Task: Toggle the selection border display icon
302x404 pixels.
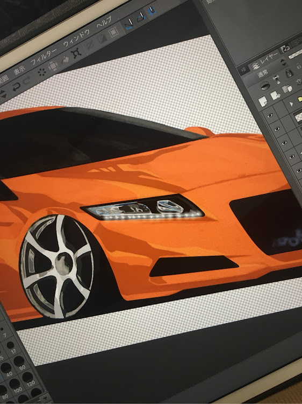Action: click(x=113, y=33)
